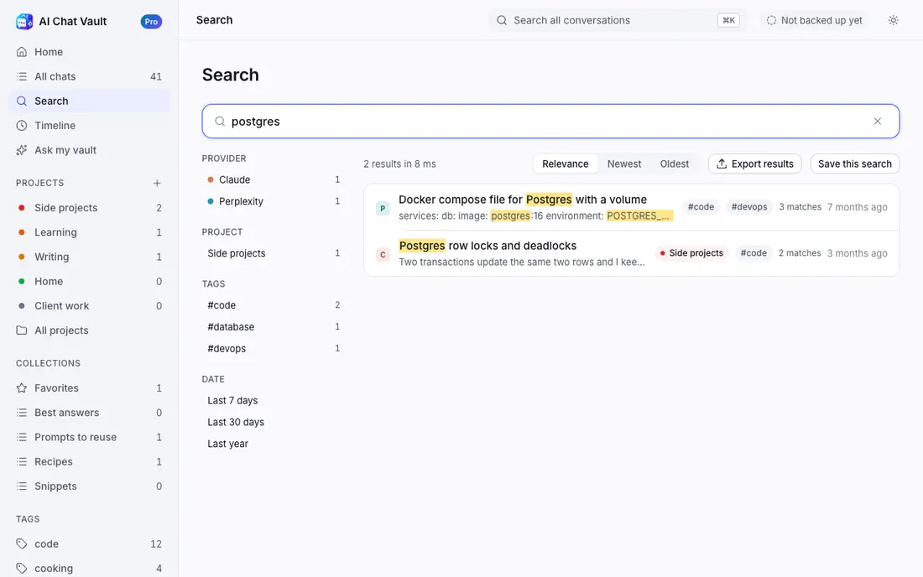Open Ask my vault

[89, 150]
